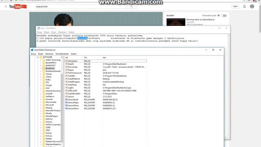Open the Stromae video thumbnail
Viewport: 261px width, 147px height.
click(176, 22)
